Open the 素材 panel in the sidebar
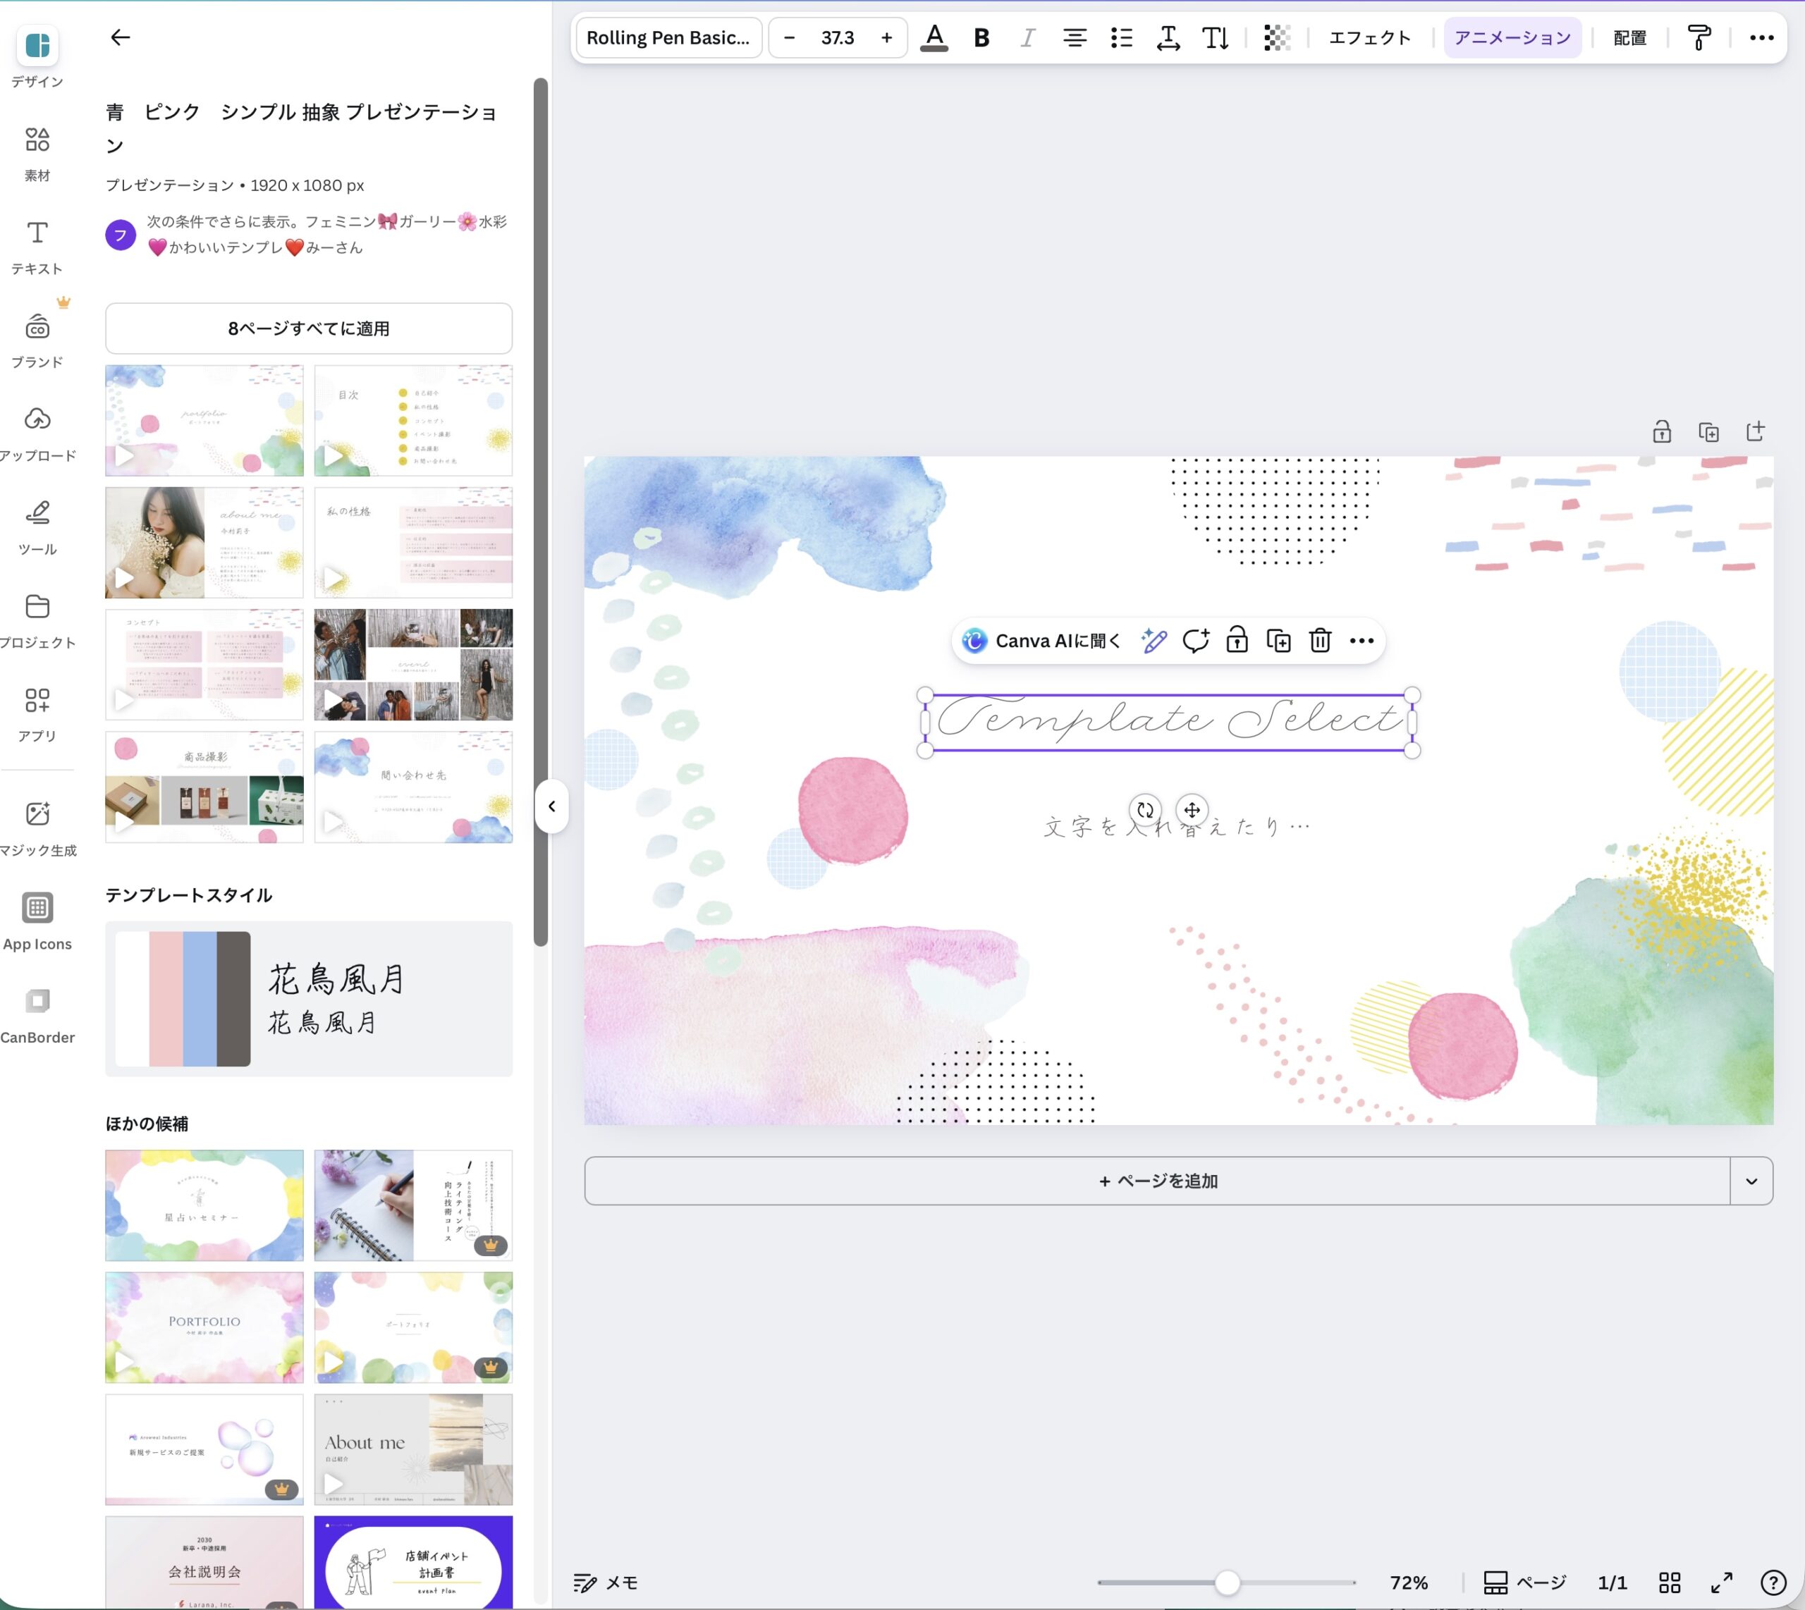The width and height of the screenshot is (1805, 1610). 36,150
